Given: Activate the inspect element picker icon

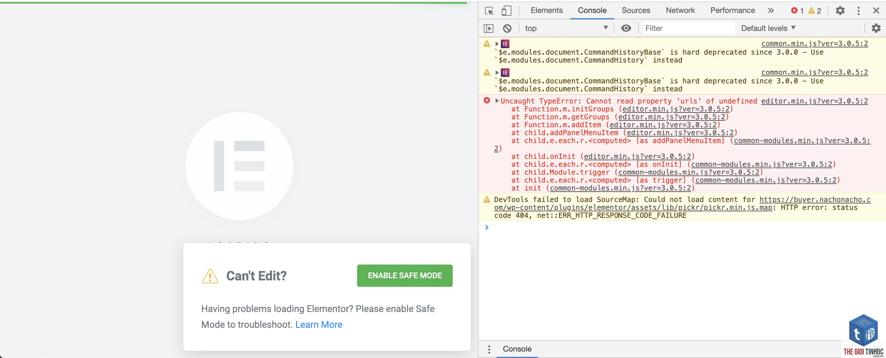Looking at the screenshot, I should [489, 11].
